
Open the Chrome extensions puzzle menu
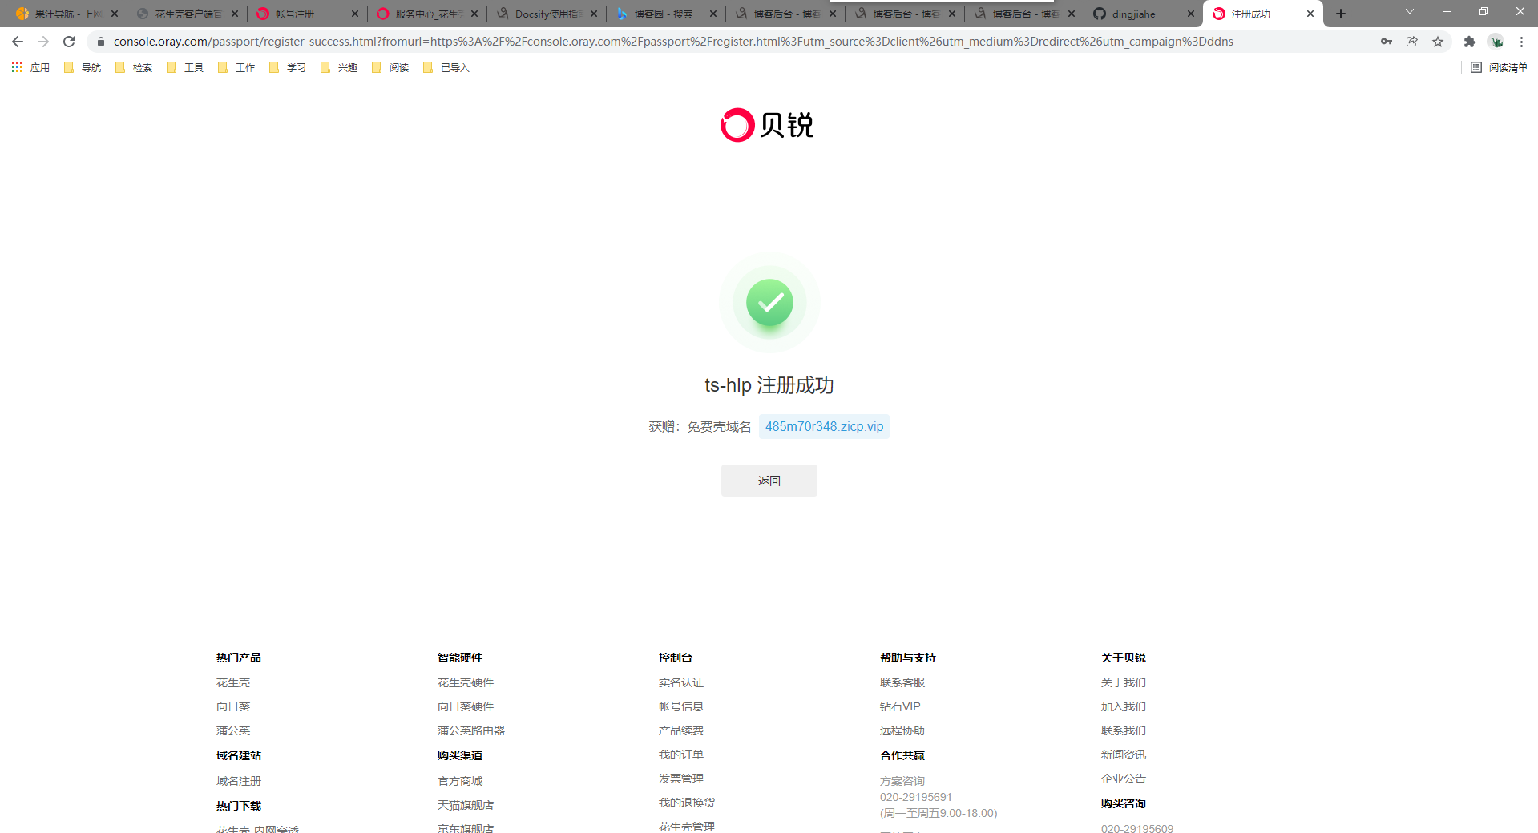tap(1470, 42)
